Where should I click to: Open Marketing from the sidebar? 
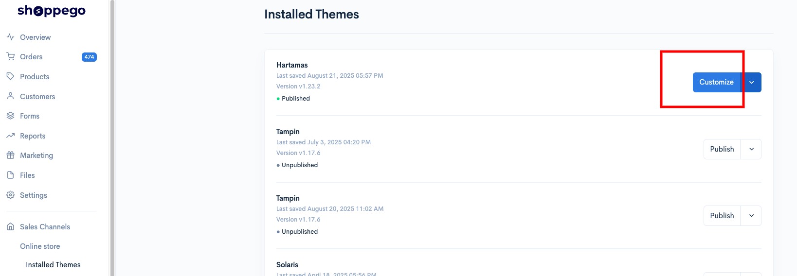point(36,155)
